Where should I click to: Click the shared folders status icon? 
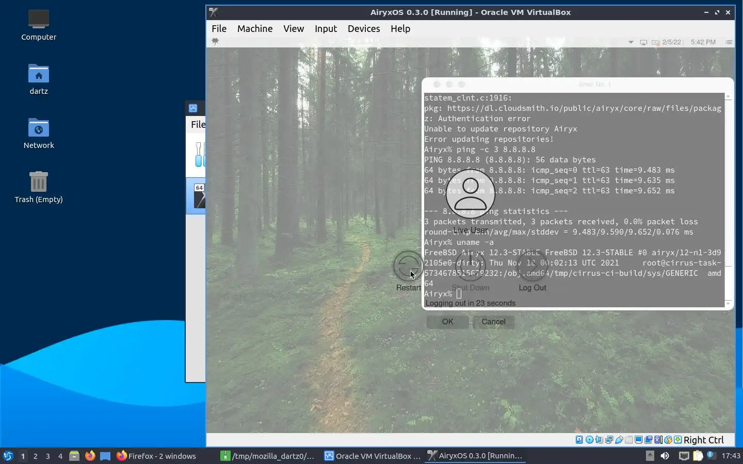[x=628, y=440]
